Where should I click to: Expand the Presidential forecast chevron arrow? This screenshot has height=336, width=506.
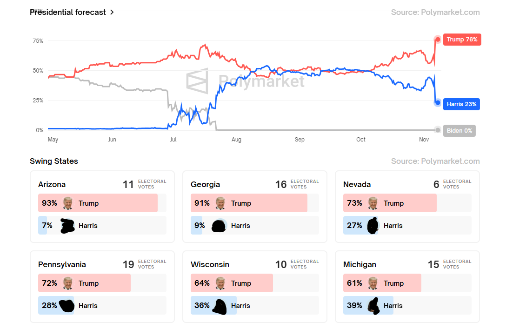click(x=112, y=13)
